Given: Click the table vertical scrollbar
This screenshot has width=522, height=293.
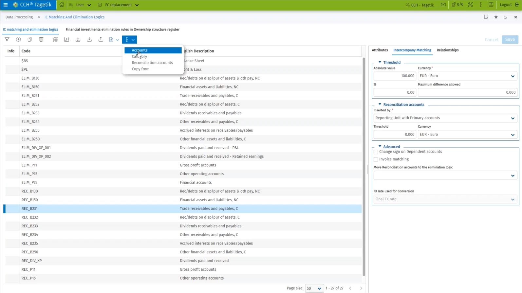Looking at the screenshot, I should pos(364,164).
